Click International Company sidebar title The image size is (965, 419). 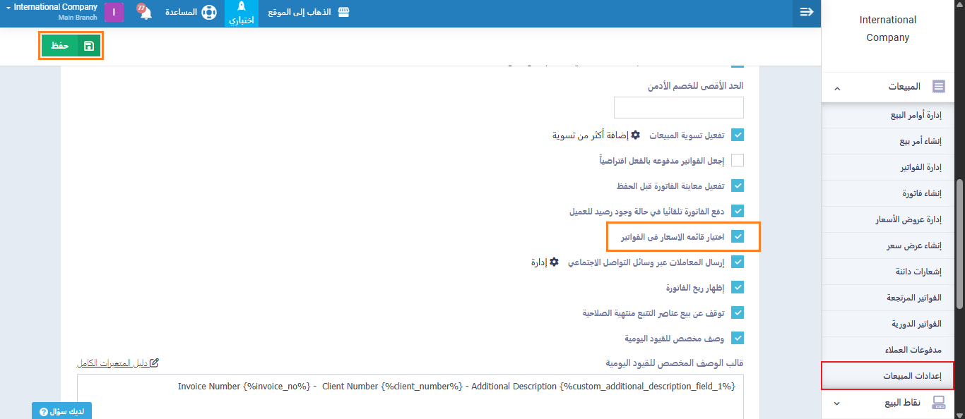tap(888, 29)
